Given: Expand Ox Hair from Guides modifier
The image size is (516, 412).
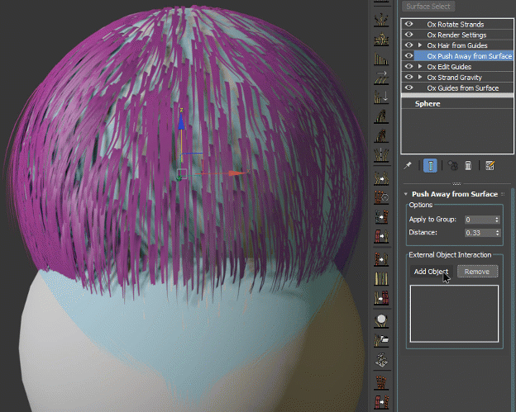Looking at the screenshot, I should pos(420,45).
